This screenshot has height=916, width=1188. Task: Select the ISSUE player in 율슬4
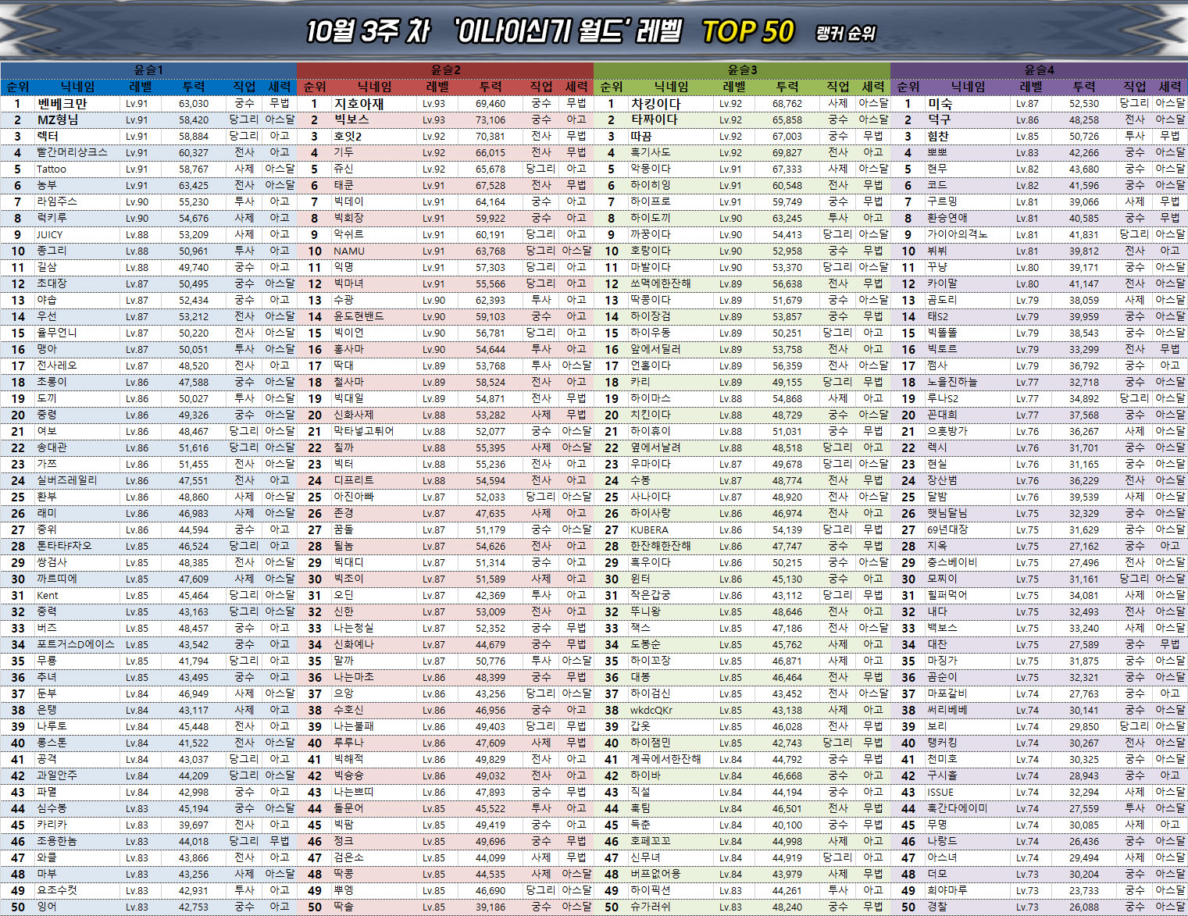pyautogui.click(x=940, y=793)
